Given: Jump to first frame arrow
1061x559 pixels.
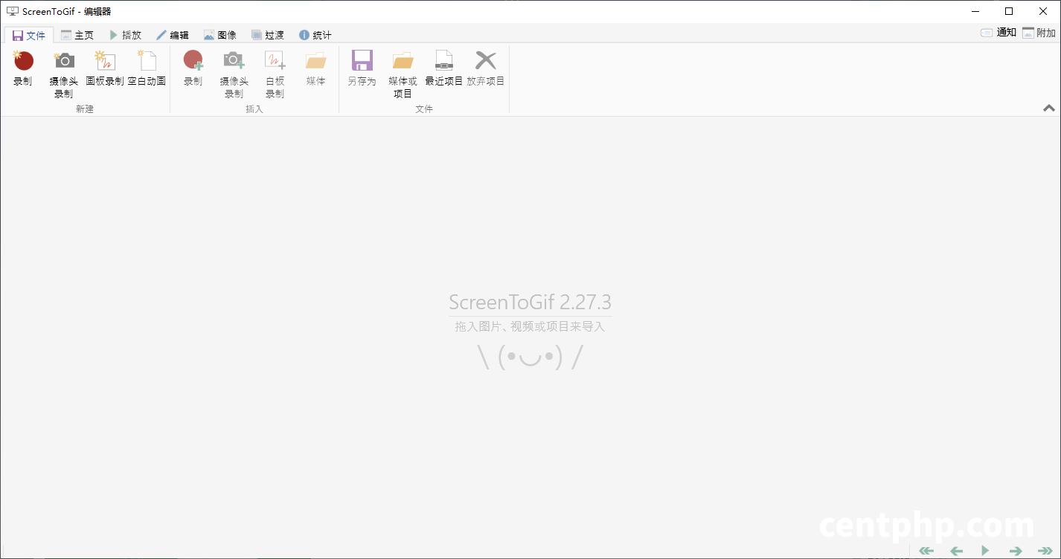Looking at the screenshot, I should pyautogui.click(x=926, y=551).
